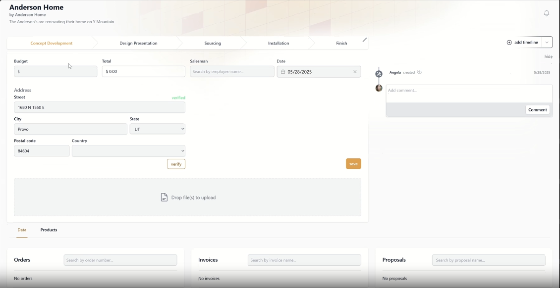
Task: Click the Angela name in timeline
Action: click(395, 72)
